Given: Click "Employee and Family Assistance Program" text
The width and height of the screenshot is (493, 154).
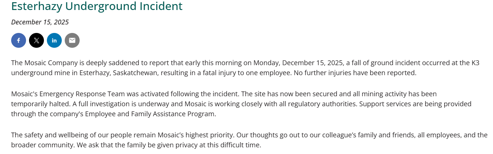Looking at the screenshot, I should coord(150,114).
